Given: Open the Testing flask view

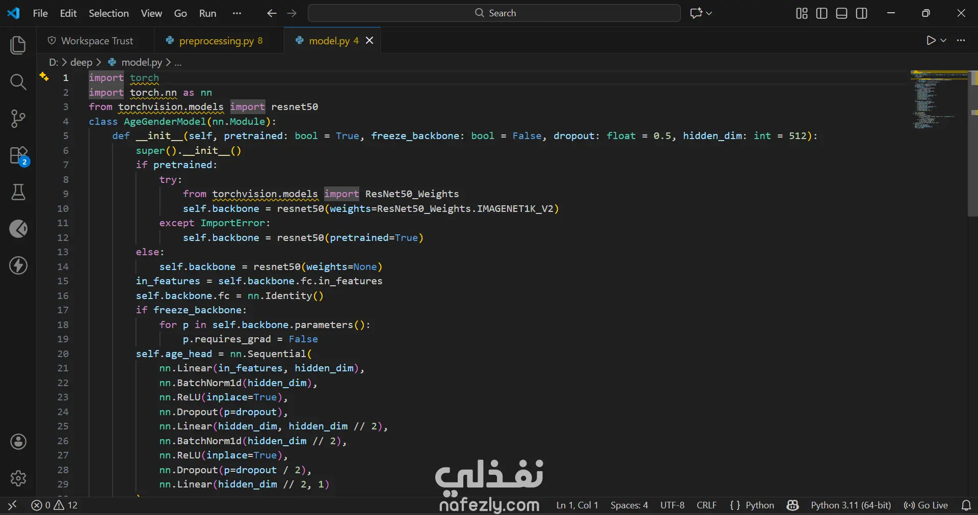Looking at the screenshot, I should [18, 192].
